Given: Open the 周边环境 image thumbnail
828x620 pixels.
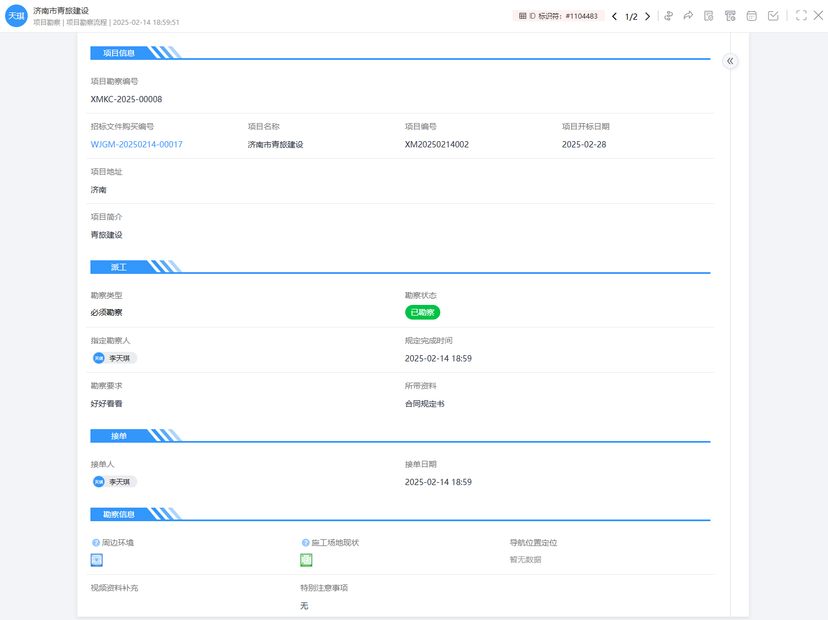Looking at the screenshot, I should click(97, 560).
